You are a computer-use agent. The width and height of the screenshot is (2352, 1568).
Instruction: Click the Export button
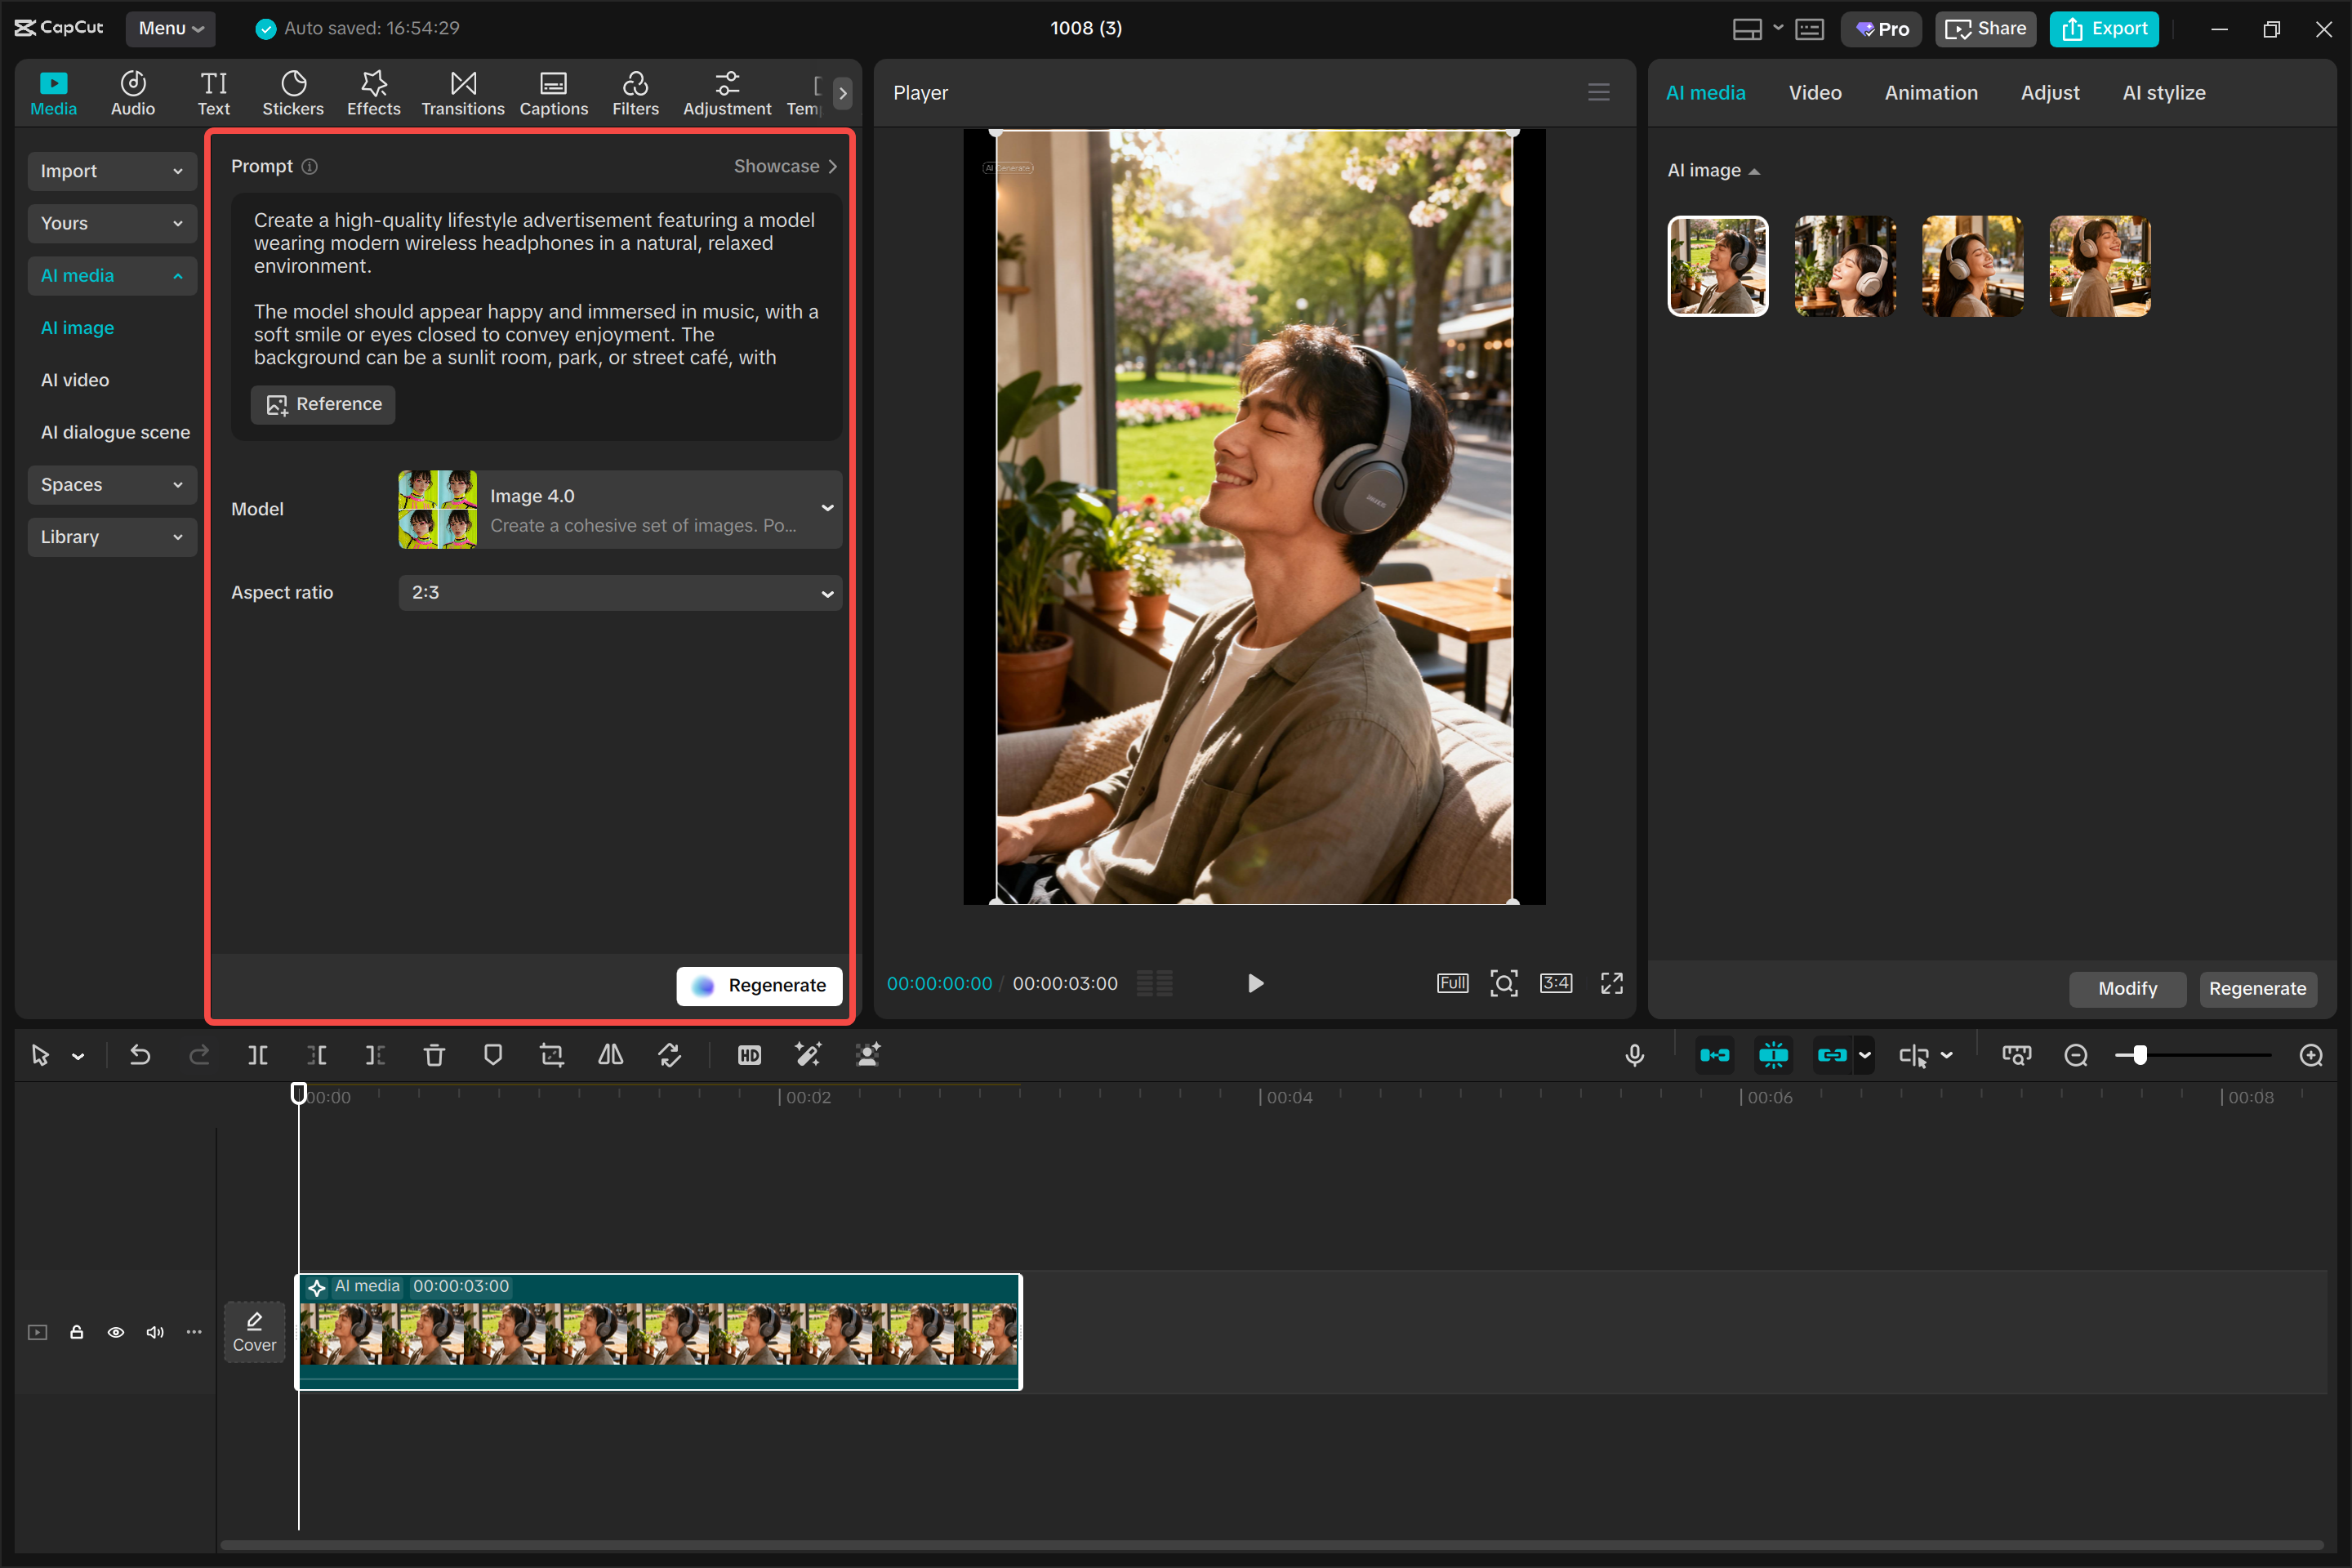(2104, 29)
